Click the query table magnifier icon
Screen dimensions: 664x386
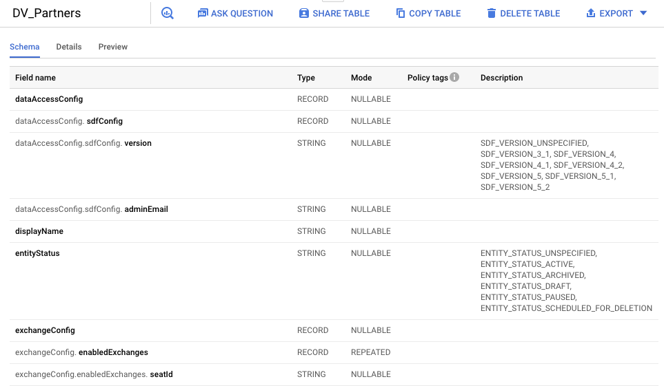168,13
